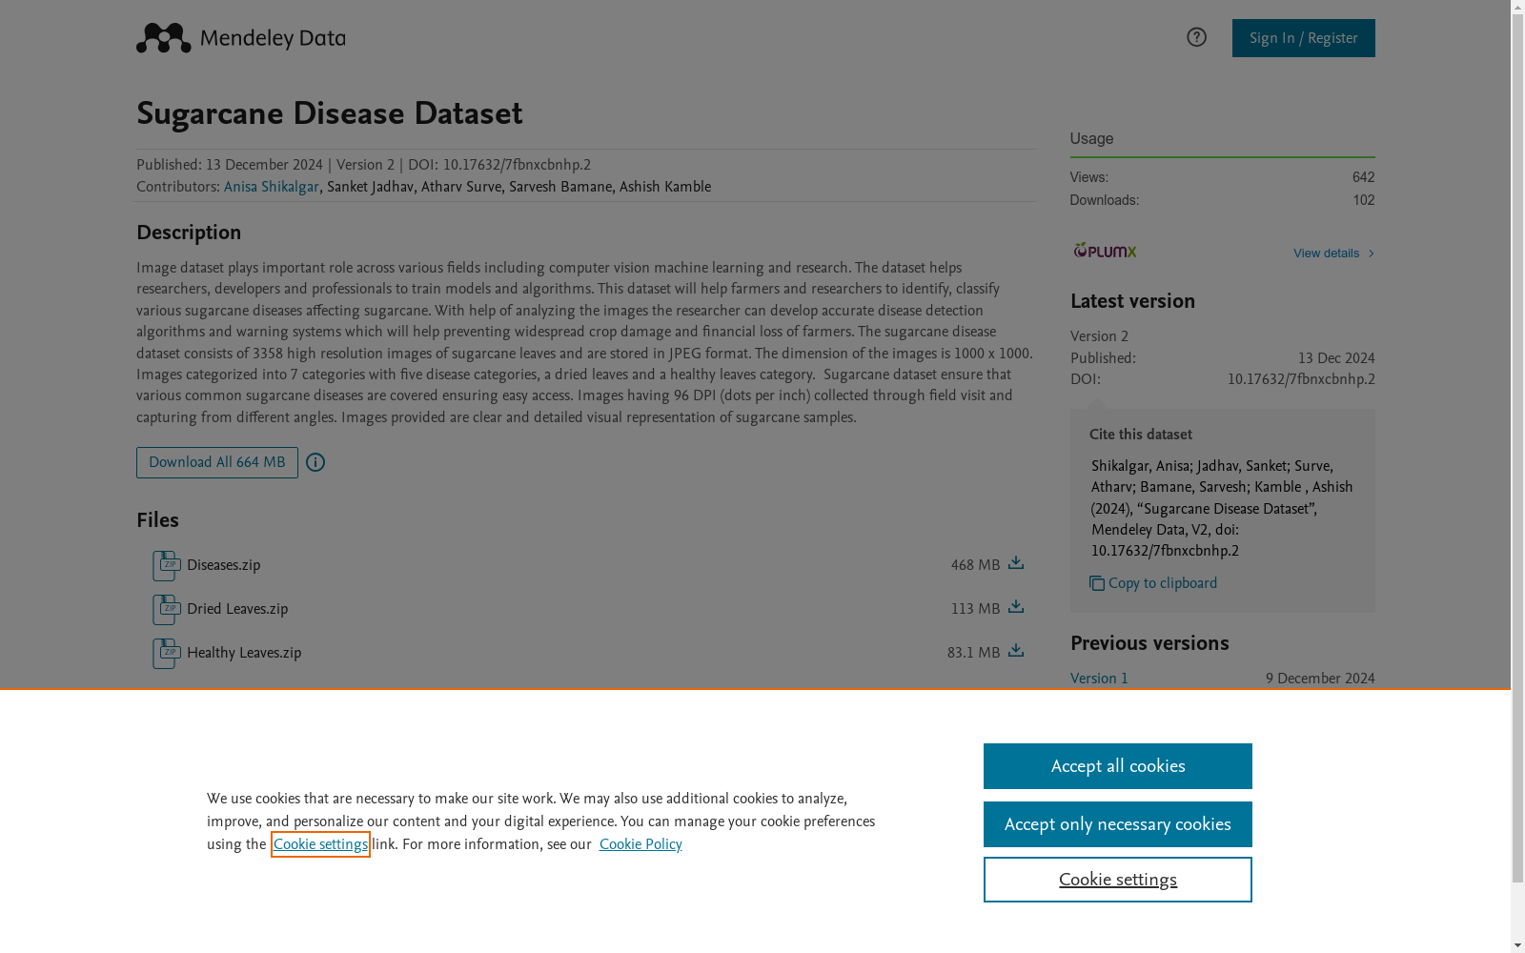Viewport: 1525px width, 953px height.
Task: Click the 9 December 2024 version date
Action: 1320,679
